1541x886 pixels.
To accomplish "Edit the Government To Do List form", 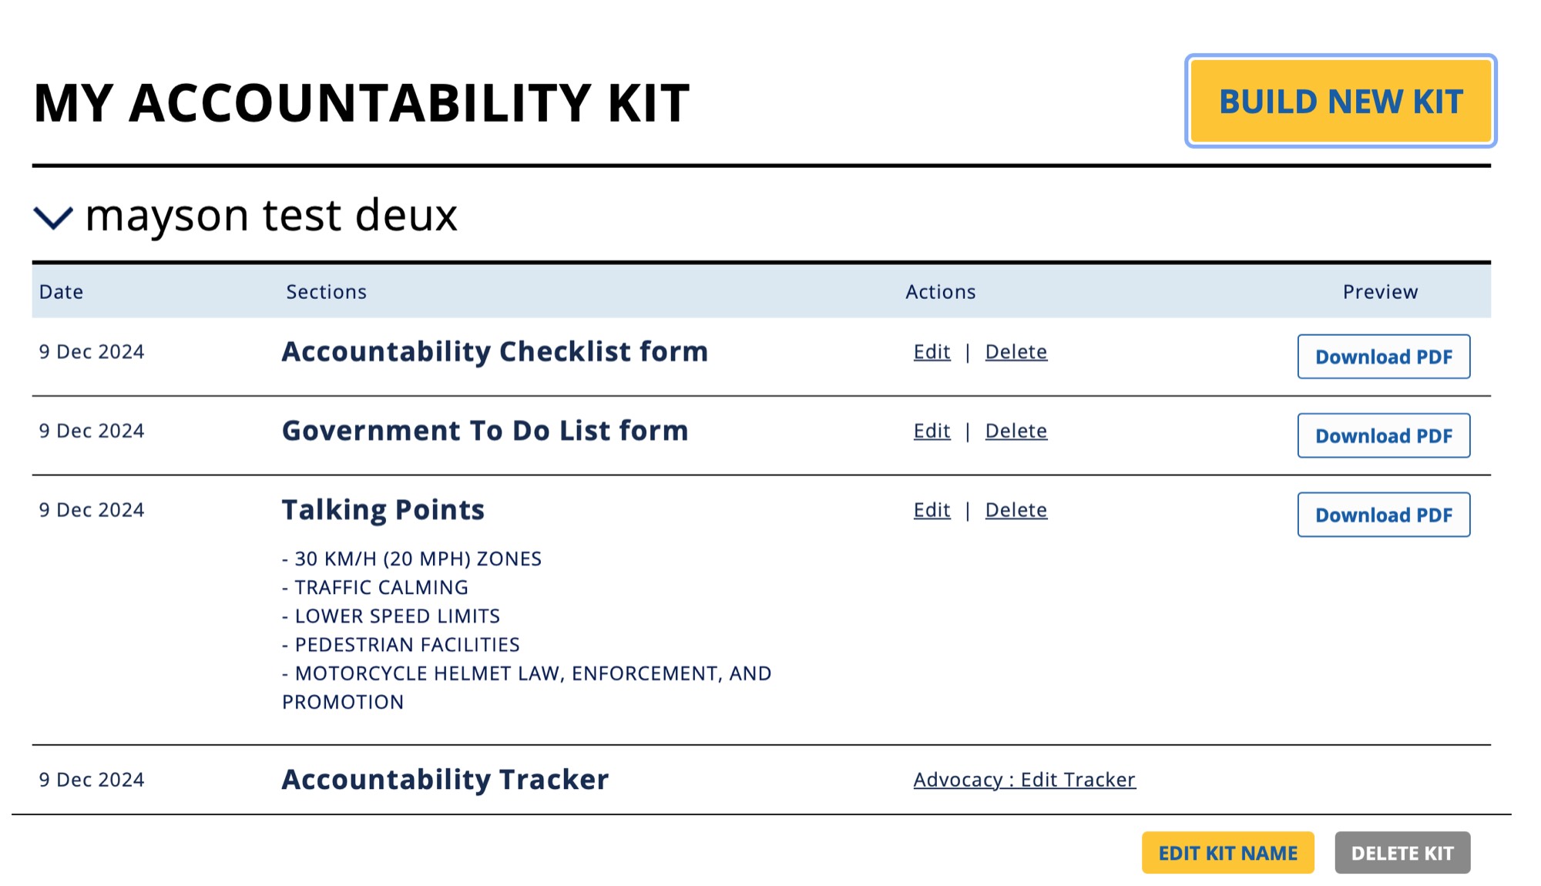I will coord(932,431).
